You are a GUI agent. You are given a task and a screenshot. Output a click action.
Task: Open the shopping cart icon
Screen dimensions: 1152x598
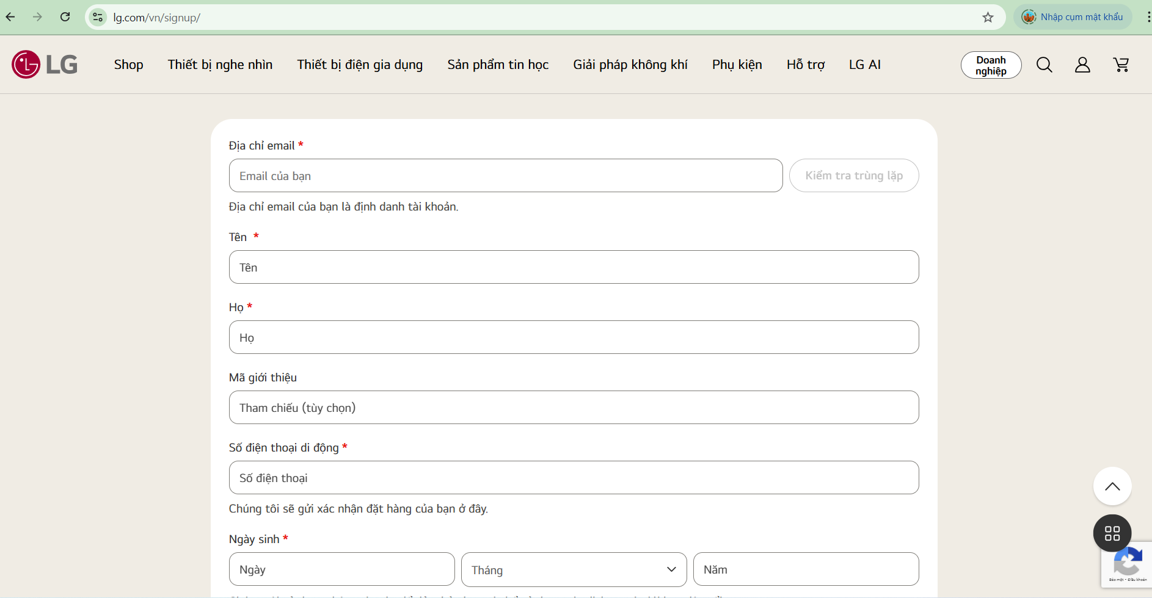pos(1121,65)
